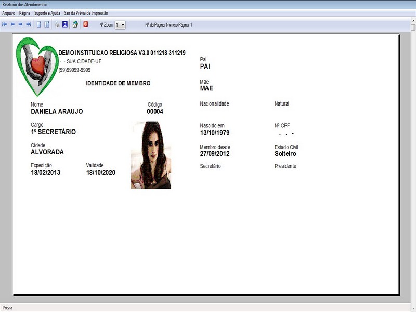Click the validade date 18/10/2020

pyautogui.click(x=101, y=173)
